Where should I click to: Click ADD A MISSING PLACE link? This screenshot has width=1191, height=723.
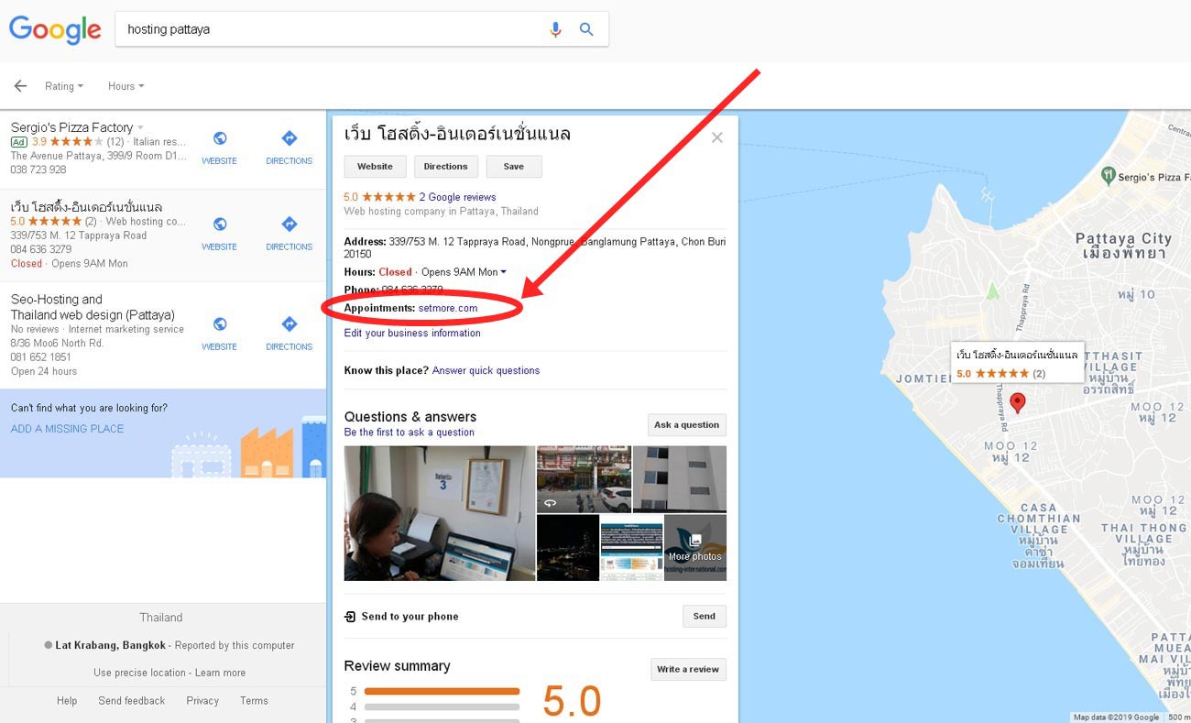click(67, 429)
